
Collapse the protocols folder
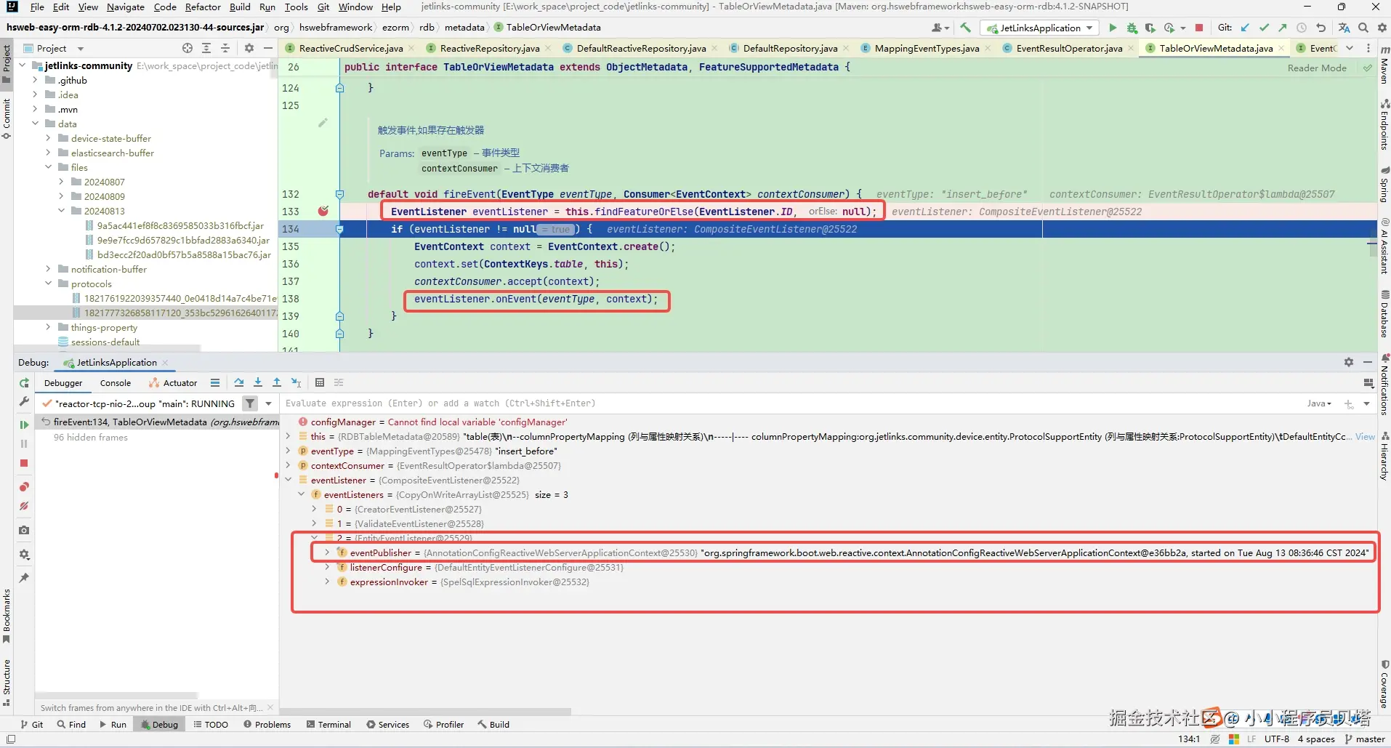48,283
